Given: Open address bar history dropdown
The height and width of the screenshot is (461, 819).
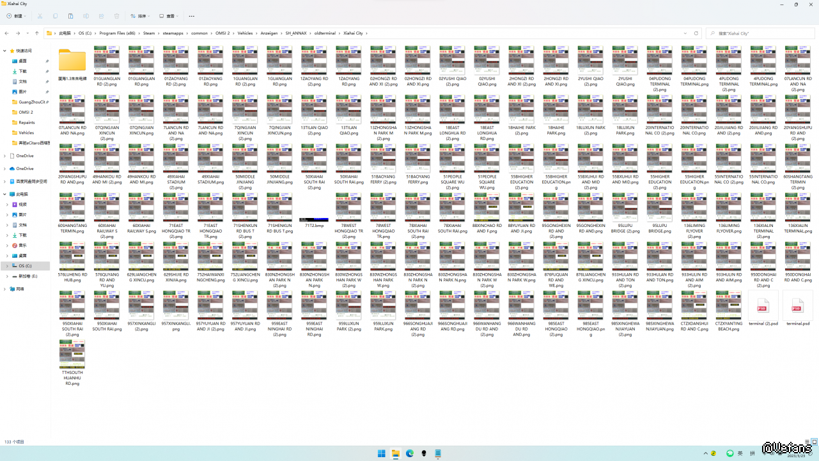Looking at the screenshot, I should coord(686,33).
